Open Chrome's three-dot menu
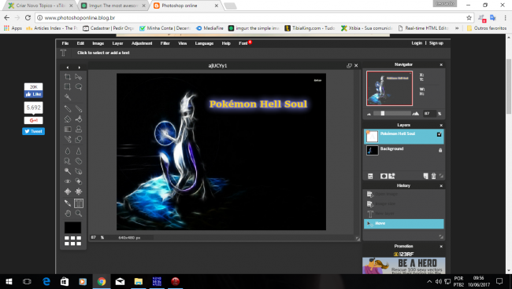Screen dimensions: 512x289 (505, 17)
